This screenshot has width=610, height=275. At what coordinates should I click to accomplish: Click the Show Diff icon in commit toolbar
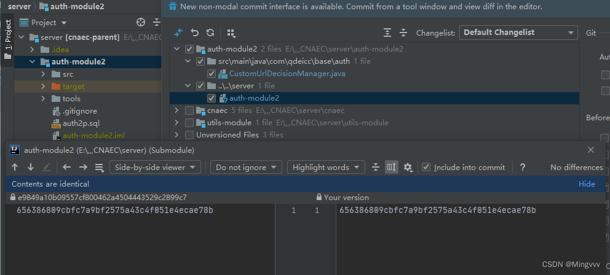click(178, 33)
